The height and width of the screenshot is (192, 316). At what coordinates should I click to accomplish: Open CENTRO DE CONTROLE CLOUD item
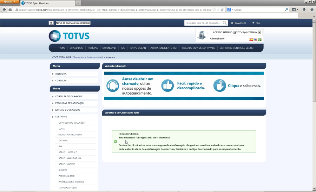click(236, 48)
